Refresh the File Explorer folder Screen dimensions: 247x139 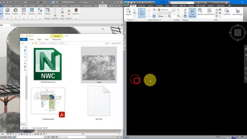click(108, 43)
